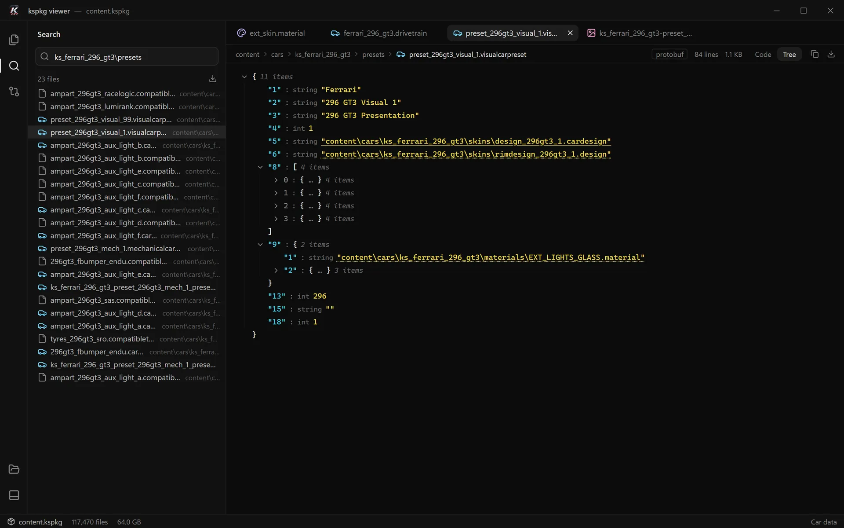Click the package icon beside content.kspkg in status bar

click(11, 522)
